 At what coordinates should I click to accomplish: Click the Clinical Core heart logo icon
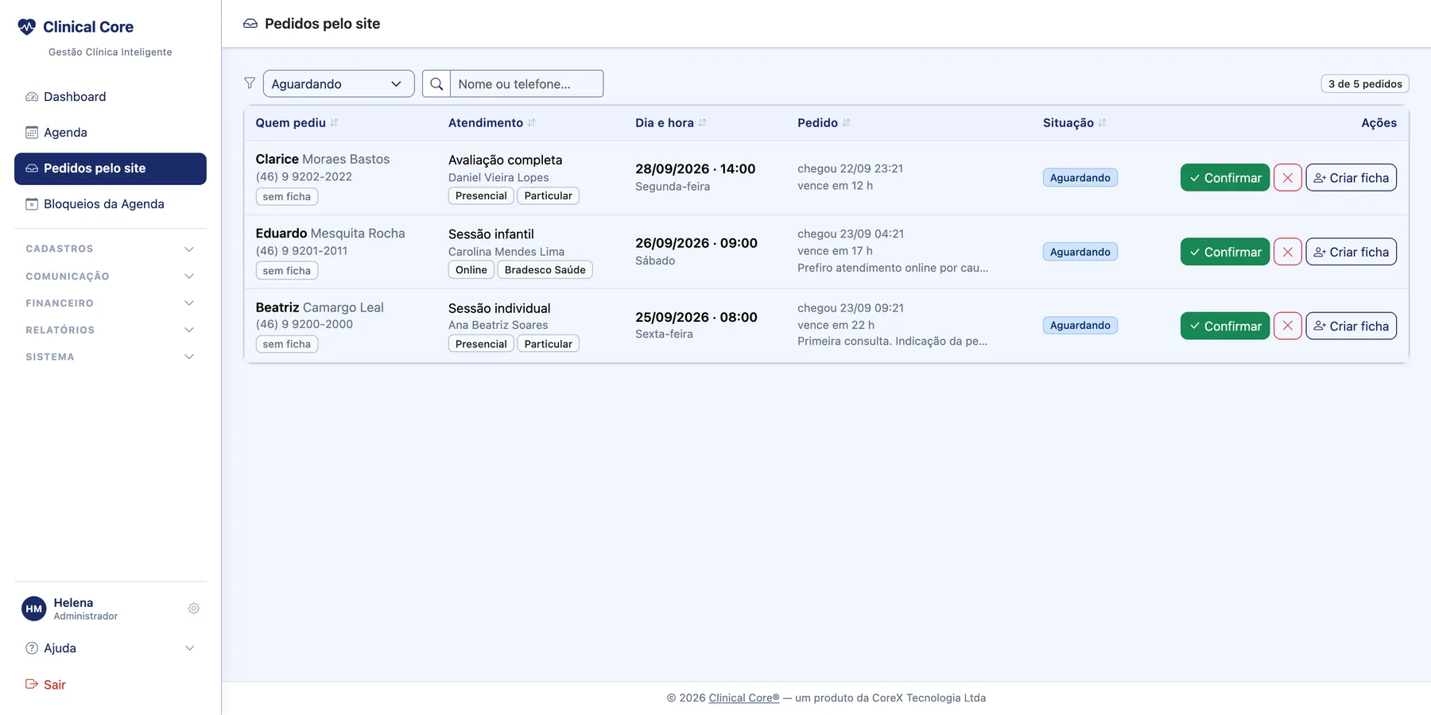[x=27, y=27]
